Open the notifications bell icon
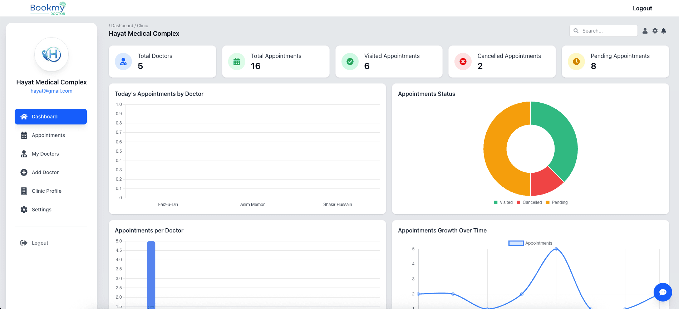The width and height of the screenshot is (679, 309). click(x=664, y=31)
